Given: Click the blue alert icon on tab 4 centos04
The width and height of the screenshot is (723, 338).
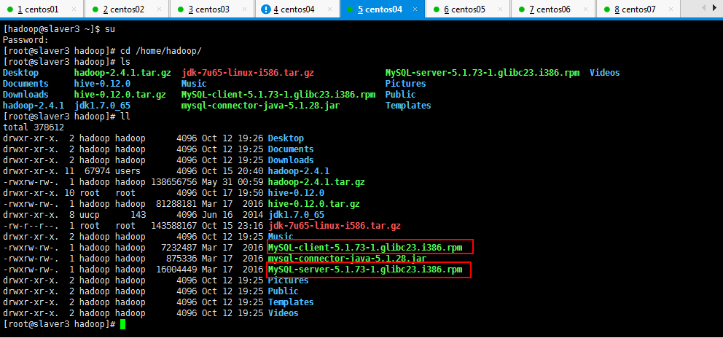Looking at the screenshot, I should pos(266,9).
